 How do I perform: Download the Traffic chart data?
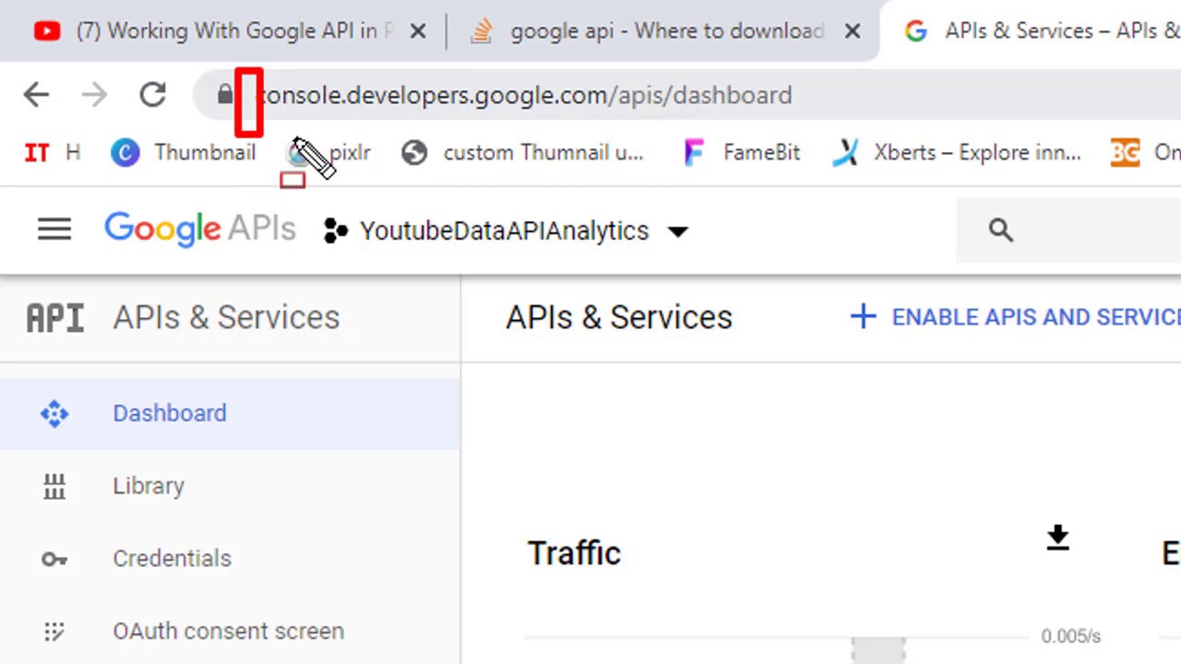pos(1057,538)
